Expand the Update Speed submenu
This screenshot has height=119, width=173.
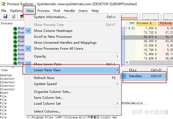click(x=73, y=84)
